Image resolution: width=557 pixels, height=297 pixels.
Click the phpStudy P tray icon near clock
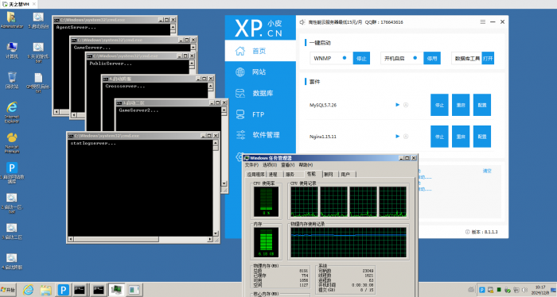coord(482,290)
